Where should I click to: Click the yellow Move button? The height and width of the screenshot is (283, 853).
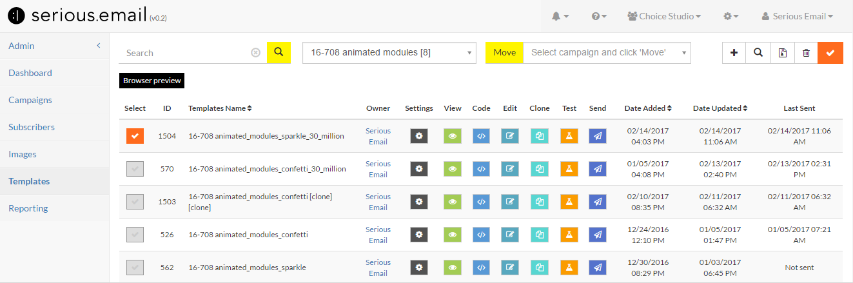click(504, 53)
